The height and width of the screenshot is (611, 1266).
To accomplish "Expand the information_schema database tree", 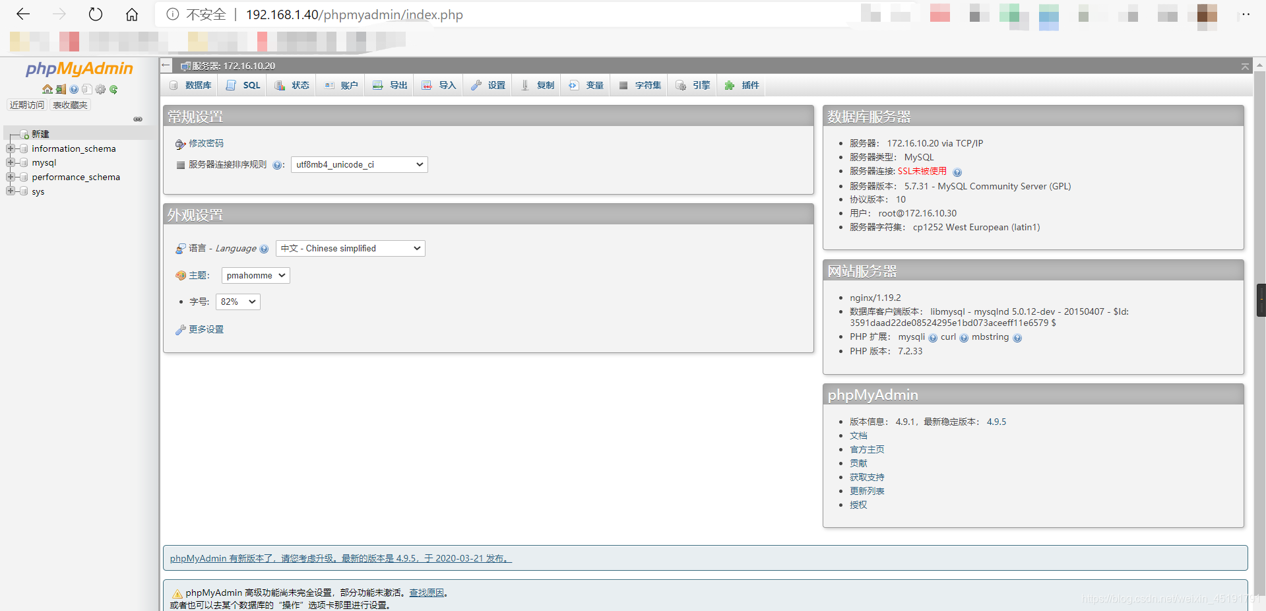I will point(10,148).
